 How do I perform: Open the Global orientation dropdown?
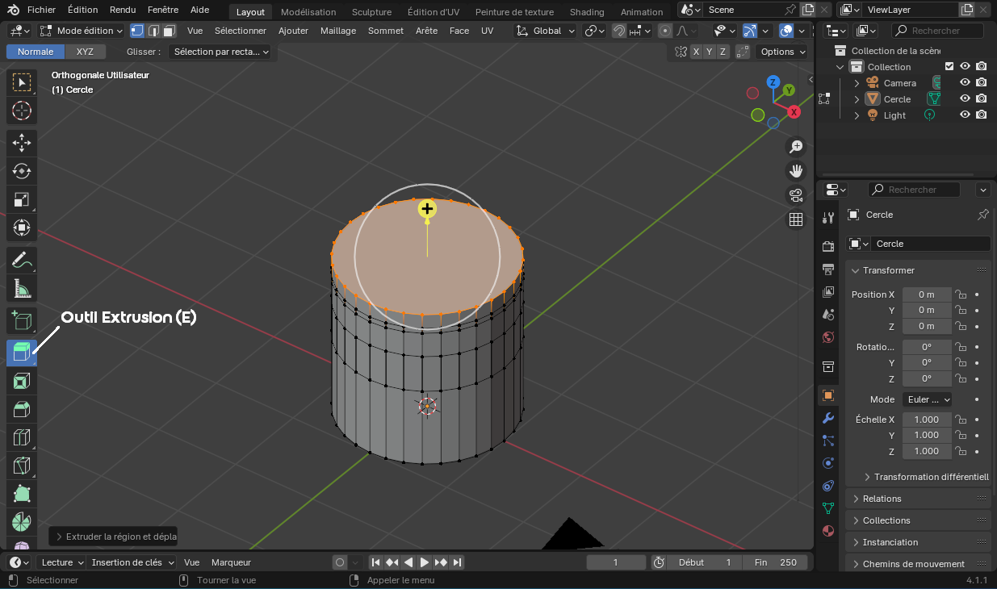(x=546, y=31)
